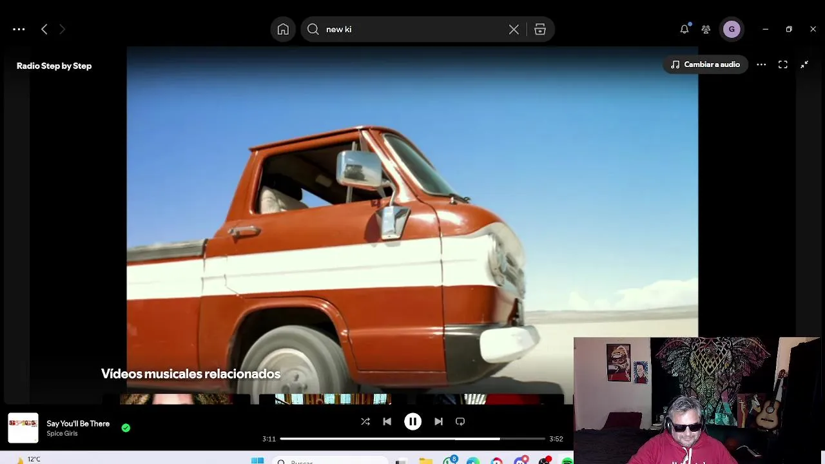Open the video's more options dots
Image resolution: width=825 pixels, height=464 pixels.
761,64
